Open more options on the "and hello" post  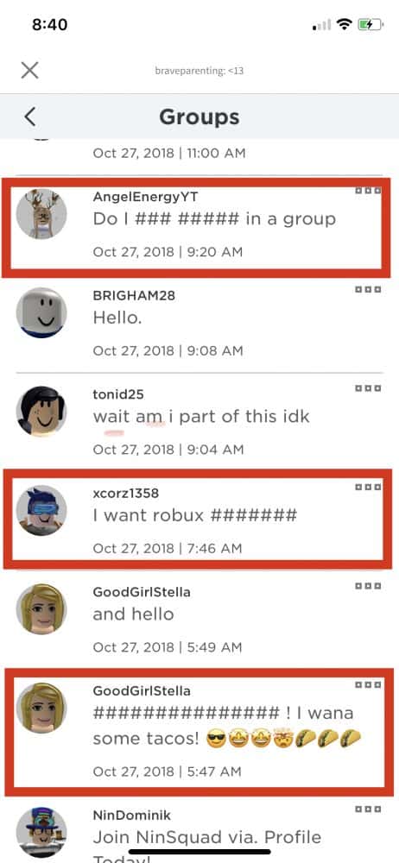tap(368, 586)
